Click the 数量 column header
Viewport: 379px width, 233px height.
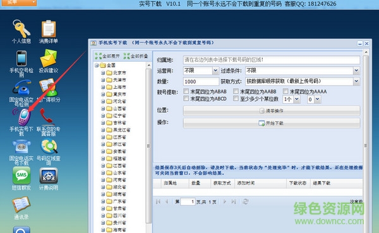click(x=200, y=183)
